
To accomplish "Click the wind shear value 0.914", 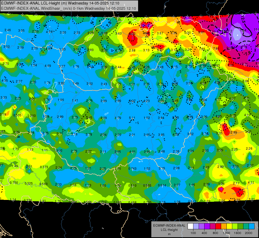I will tap(162, 185).
